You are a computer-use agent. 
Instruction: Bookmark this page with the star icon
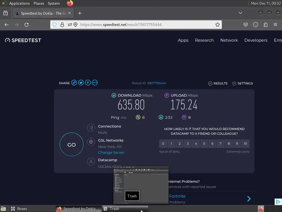pos(218,25)
